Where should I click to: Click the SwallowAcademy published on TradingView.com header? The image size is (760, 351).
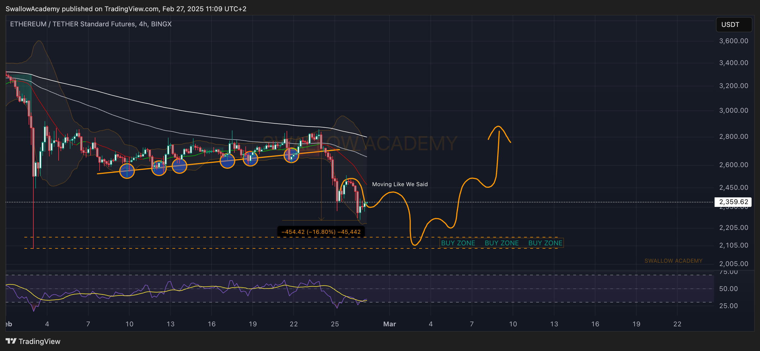pos(126,9)
